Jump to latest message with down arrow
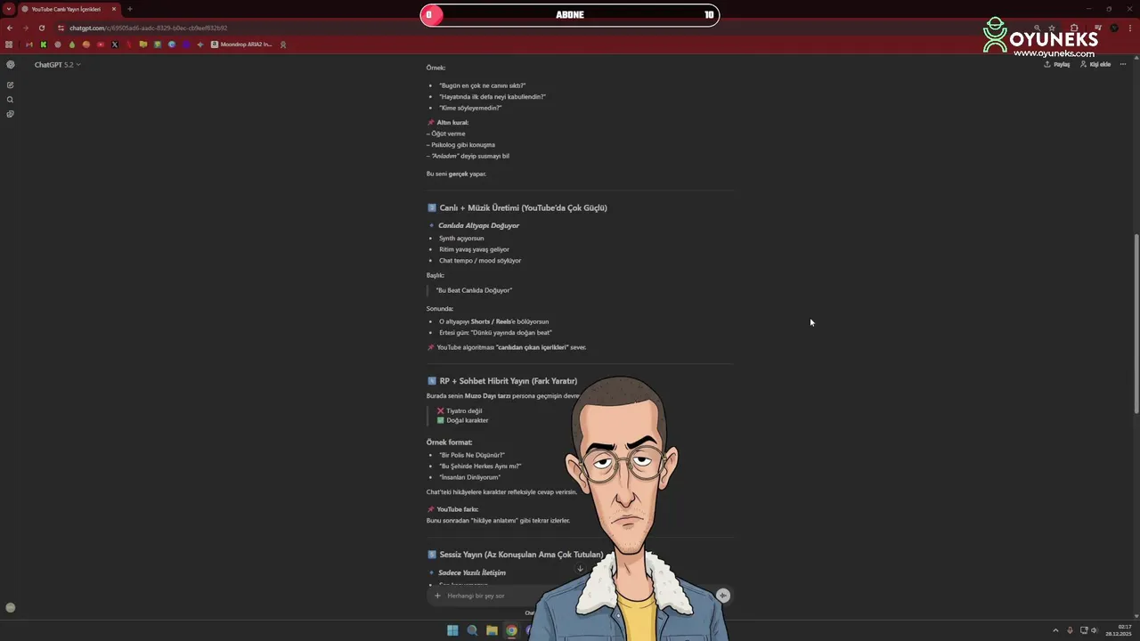Screen dimensions: 1140x641 pos(580,569)
